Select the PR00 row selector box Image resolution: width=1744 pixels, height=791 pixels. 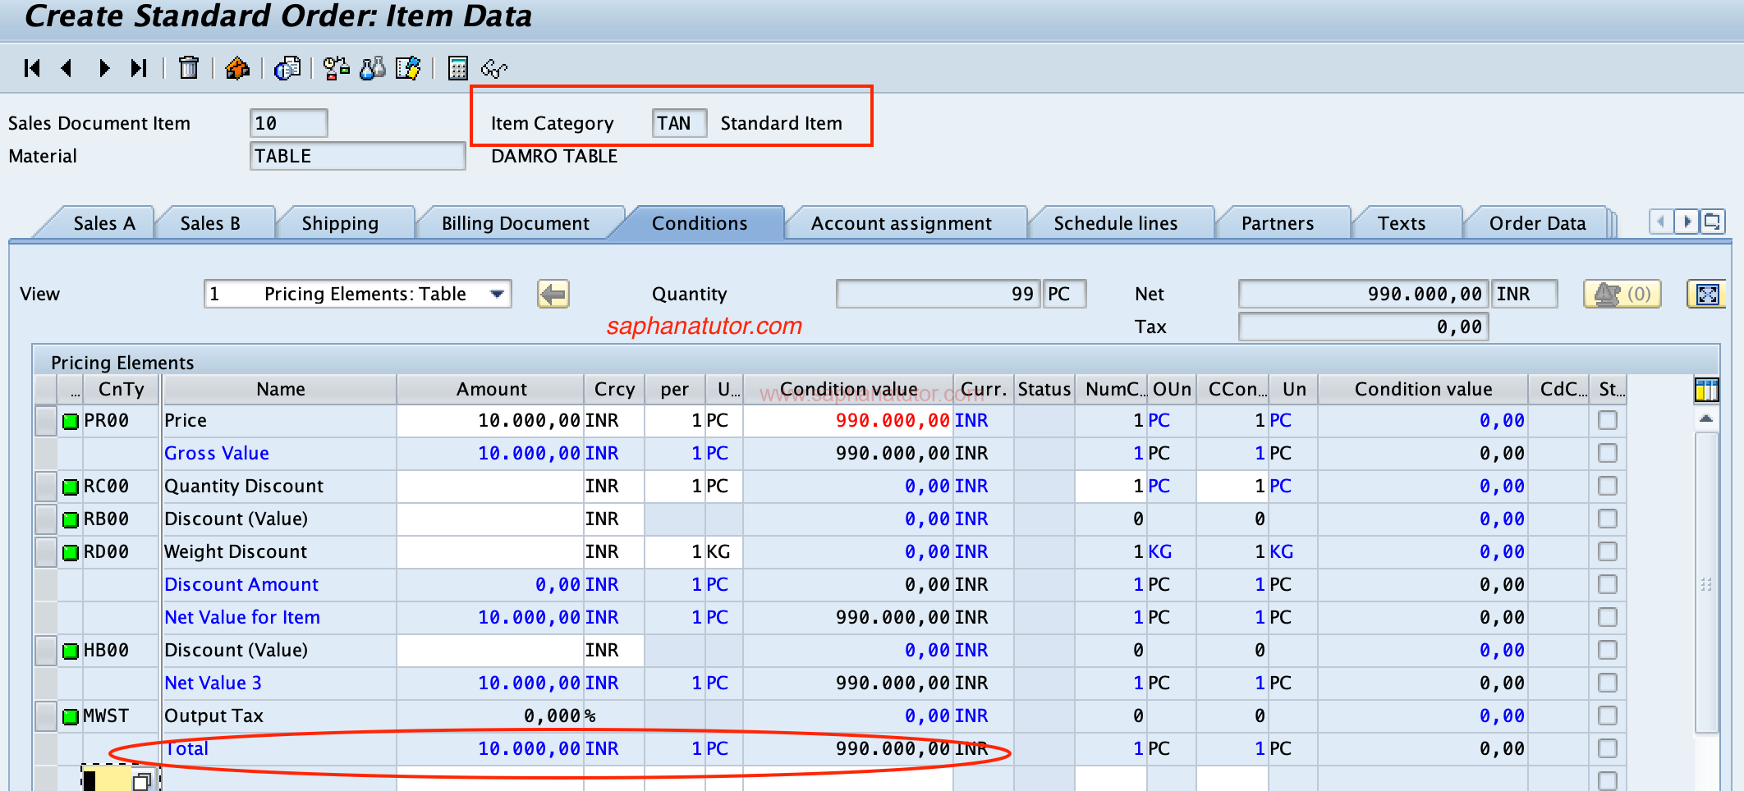tap(46, 421)
